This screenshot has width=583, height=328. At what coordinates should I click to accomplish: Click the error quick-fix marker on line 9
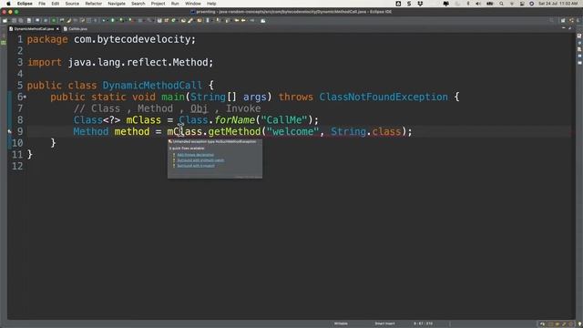tap(10, 131)
